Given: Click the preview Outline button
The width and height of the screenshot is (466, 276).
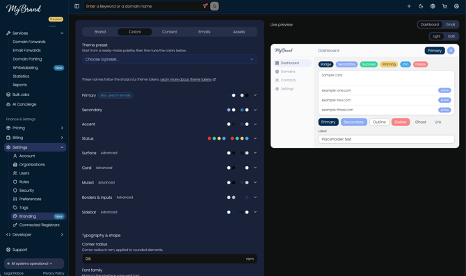Looking at the screenshot, I should 379,122.
